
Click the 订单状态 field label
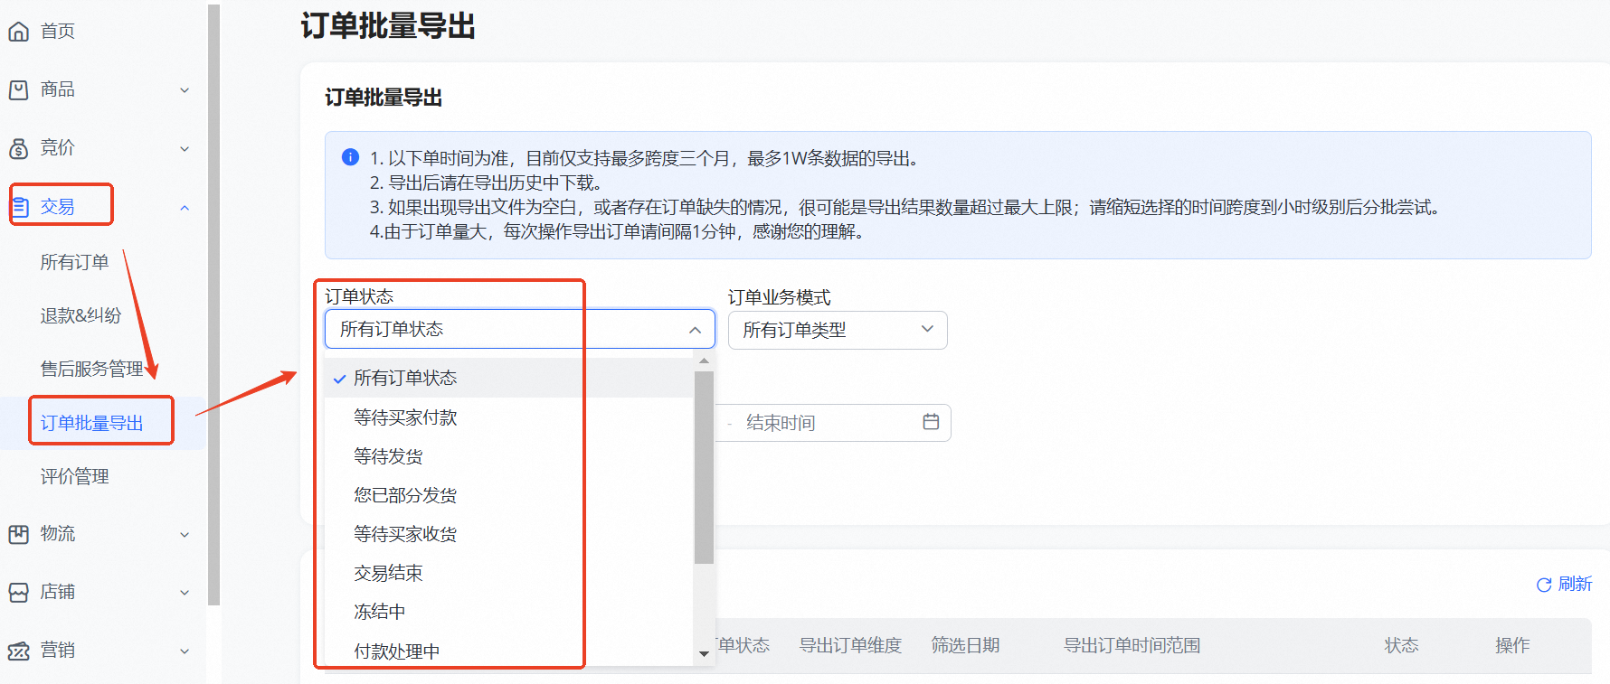point(359,296)
